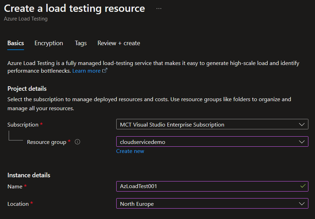Viewport: 315px width, 219px height.
Task: Expand the Location dropdown
Action: (212, 203)
